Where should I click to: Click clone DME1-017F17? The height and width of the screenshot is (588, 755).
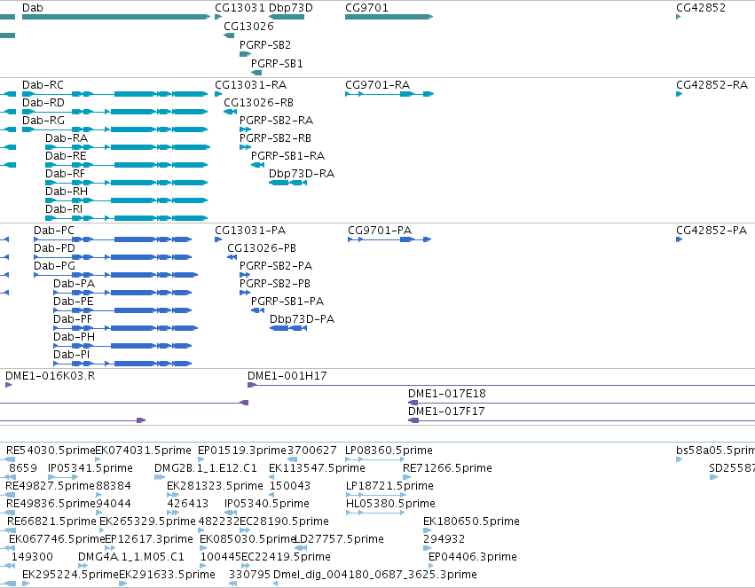click(582, 420)
